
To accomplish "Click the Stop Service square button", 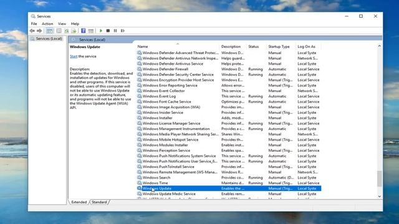I will pyautogui.click(x=108, y=30).
